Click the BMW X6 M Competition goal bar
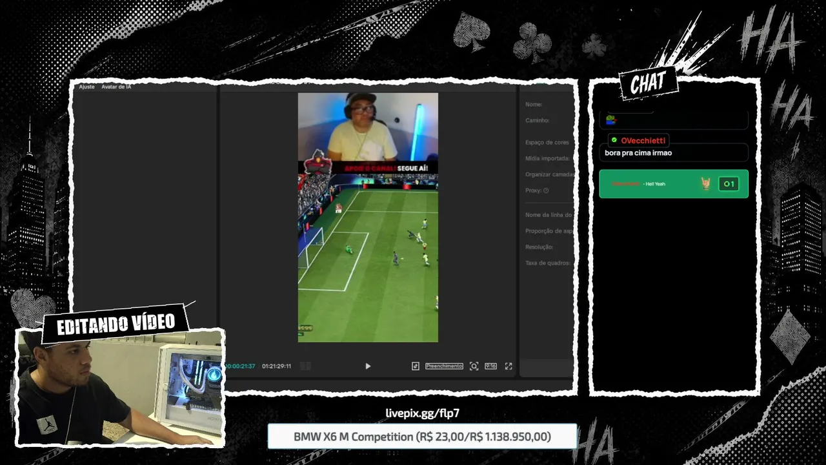Viewport: 826px width, 465px height. pyautogui.click(x=423, y=437)
